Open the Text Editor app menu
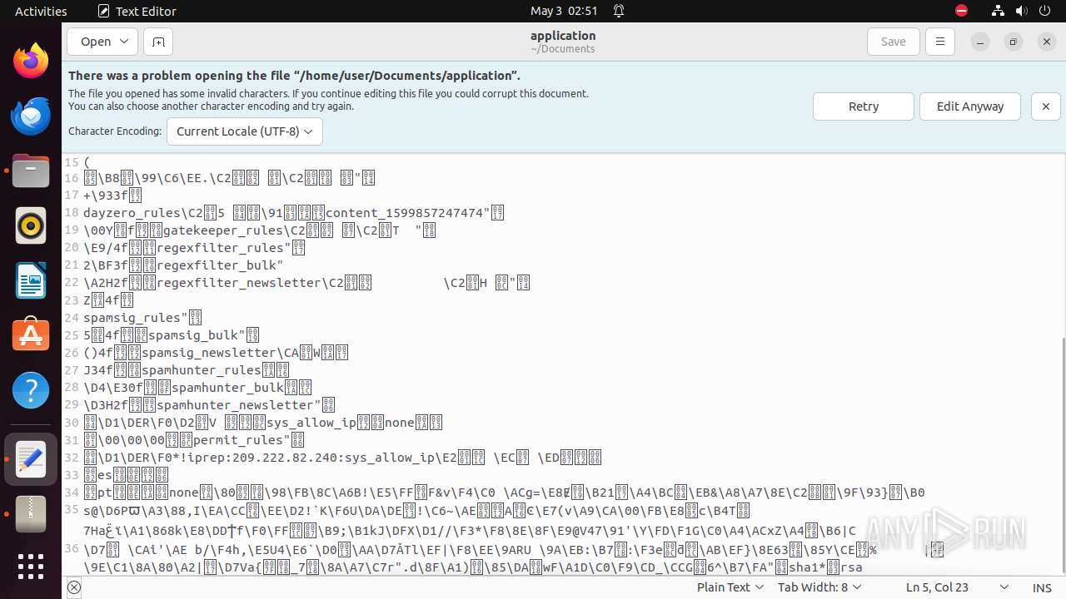The height and width of the screenshot is (599, 1066). click(x=137, y=11)
